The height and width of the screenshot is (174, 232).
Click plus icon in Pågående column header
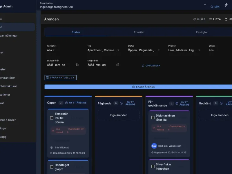121,104
